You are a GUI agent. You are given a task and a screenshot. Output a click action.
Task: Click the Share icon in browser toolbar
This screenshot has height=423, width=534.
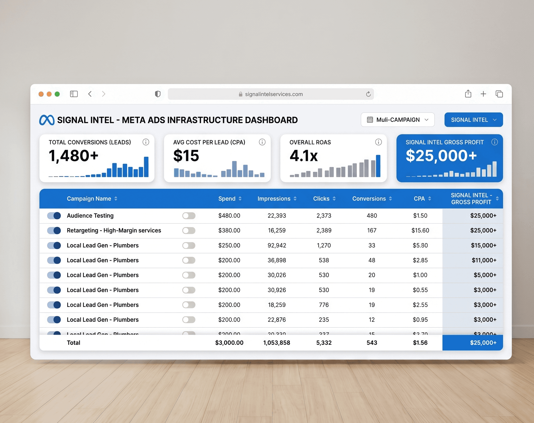click(468, 94)
